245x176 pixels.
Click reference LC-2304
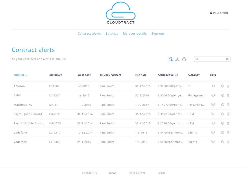pos(55,95)
